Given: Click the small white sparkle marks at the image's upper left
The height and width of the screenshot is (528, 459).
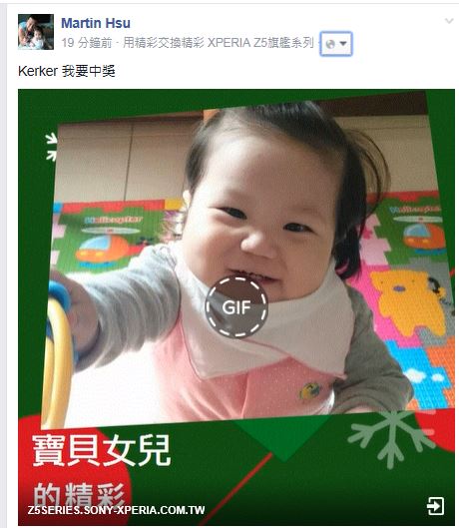Looking at the screenshot, I should pyautogui.click(x=51, y=147).
